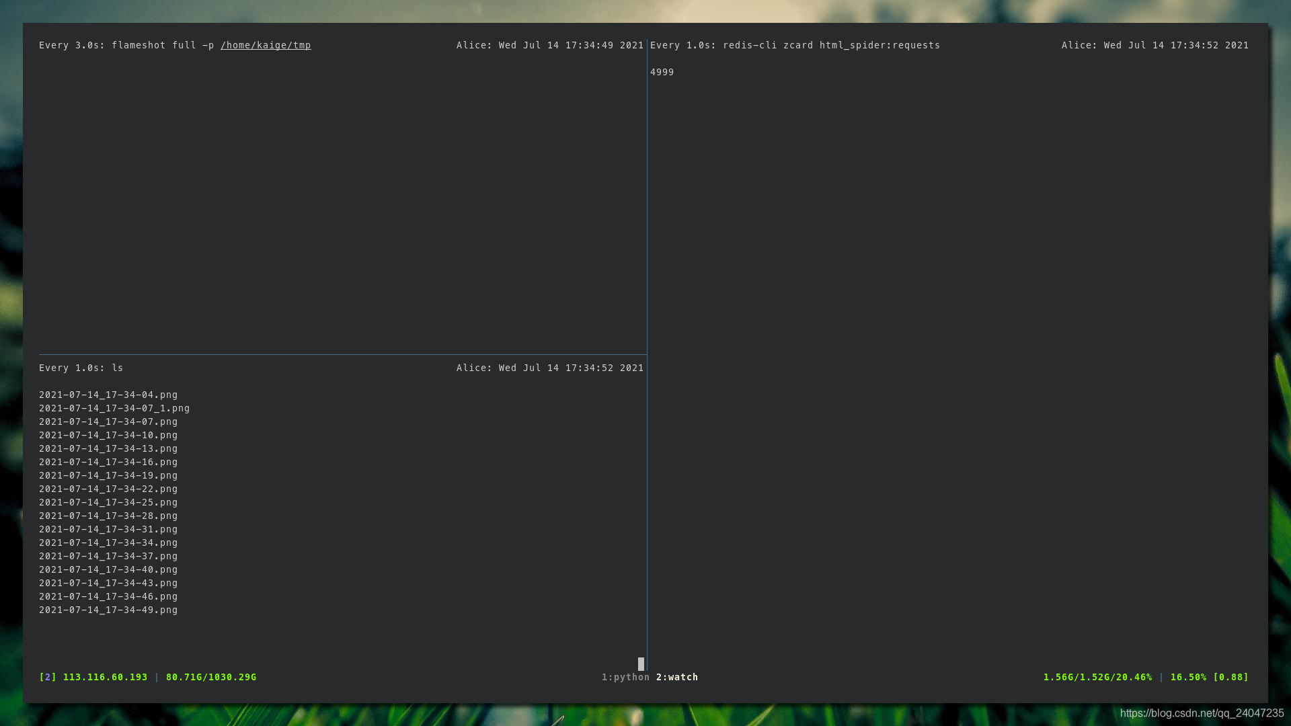Click the memory usage 1.56G/1.52G/20.46%
1291x726 pixels.
pos(1097,677)
